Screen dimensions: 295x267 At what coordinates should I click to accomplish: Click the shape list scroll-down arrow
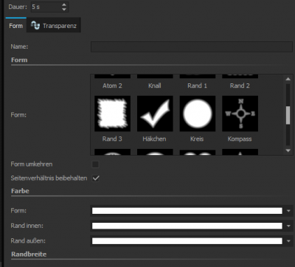tap(288, 150)
